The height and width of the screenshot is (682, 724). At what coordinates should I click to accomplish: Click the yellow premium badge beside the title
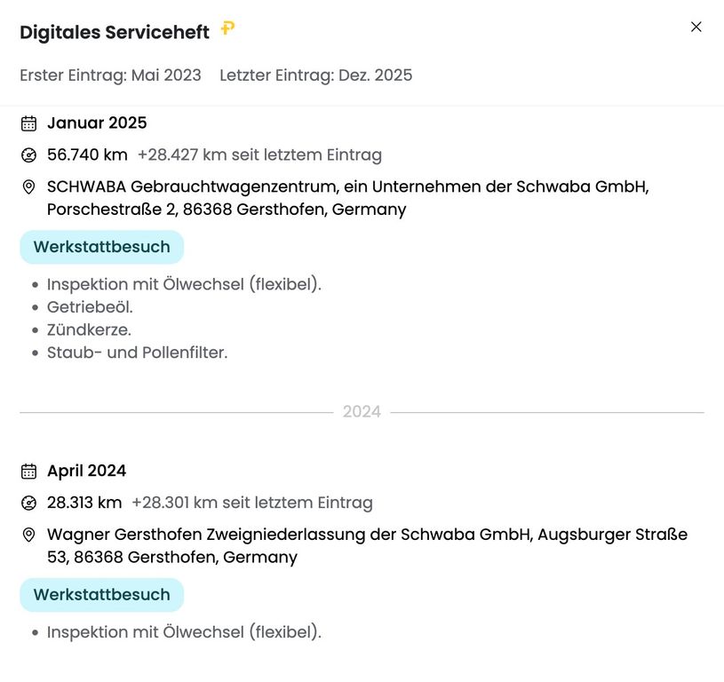[227, 28]
